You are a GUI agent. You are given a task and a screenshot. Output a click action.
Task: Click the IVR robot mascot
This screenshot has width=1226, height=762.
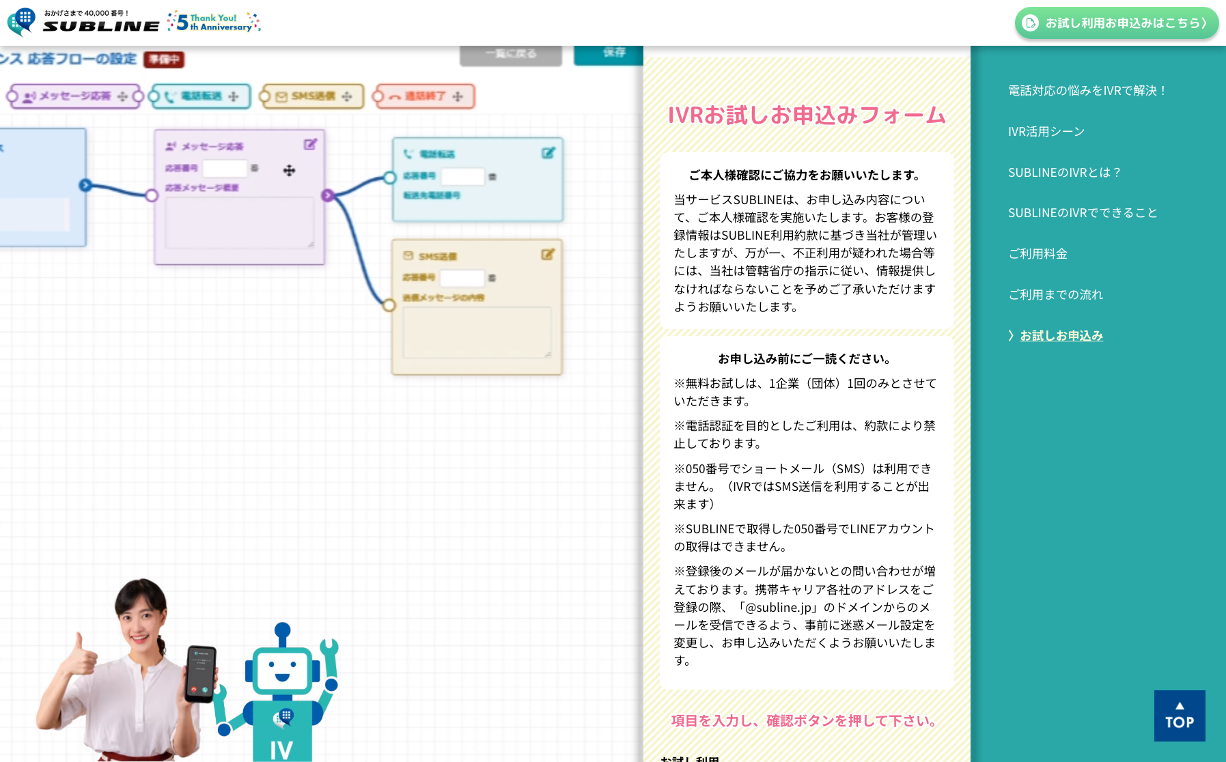[277, 692]
